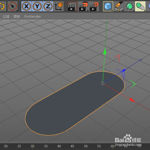Jump to frame 20 on timeline
150x150 pixels.
(x=6, y=146)
